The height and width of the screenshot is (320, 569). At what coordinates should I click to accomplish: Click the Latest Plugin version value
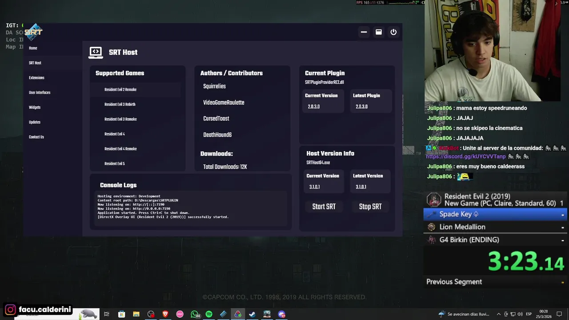tap(361, 107)
